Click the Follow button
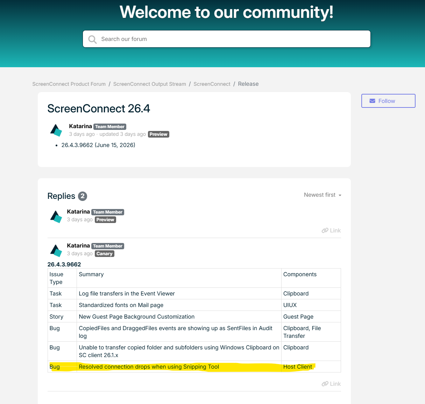The width and height of the screenshot is (425, 404). [x=388, y=101]
